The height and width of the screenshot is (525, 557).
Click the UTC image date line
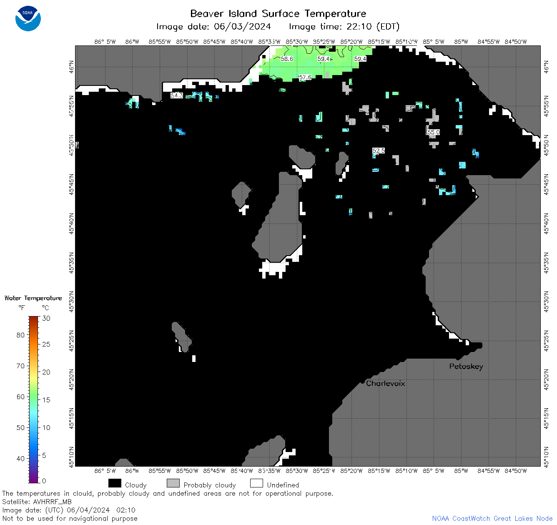[69, 510]
